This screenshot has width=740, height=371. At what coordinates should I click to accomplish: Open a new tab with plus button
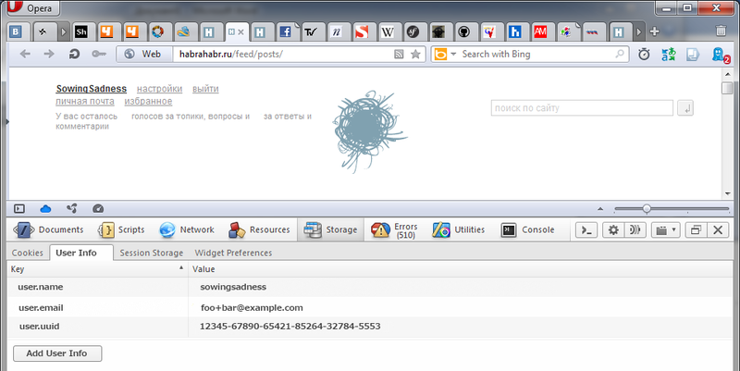tap(654, 31)
